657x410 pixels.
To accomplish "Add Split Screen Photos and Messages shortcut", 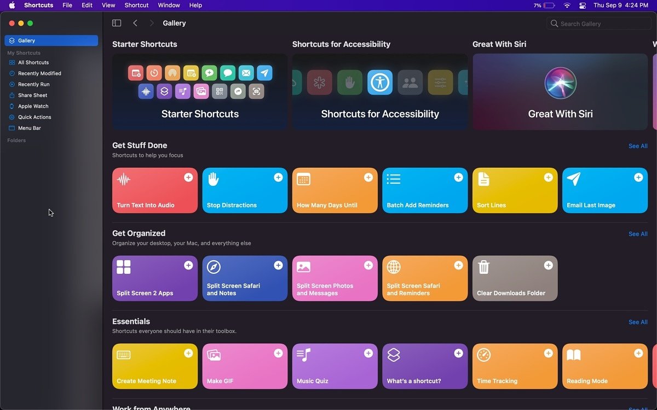I will tap(368, 265).
